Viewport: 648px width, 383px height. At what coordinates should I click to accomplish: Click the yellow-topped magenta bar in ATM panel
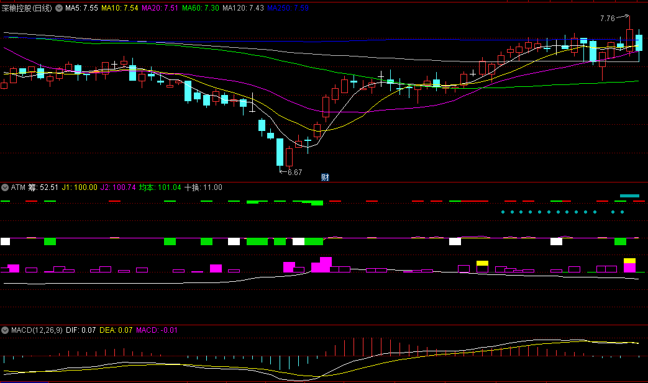[629, 266]
